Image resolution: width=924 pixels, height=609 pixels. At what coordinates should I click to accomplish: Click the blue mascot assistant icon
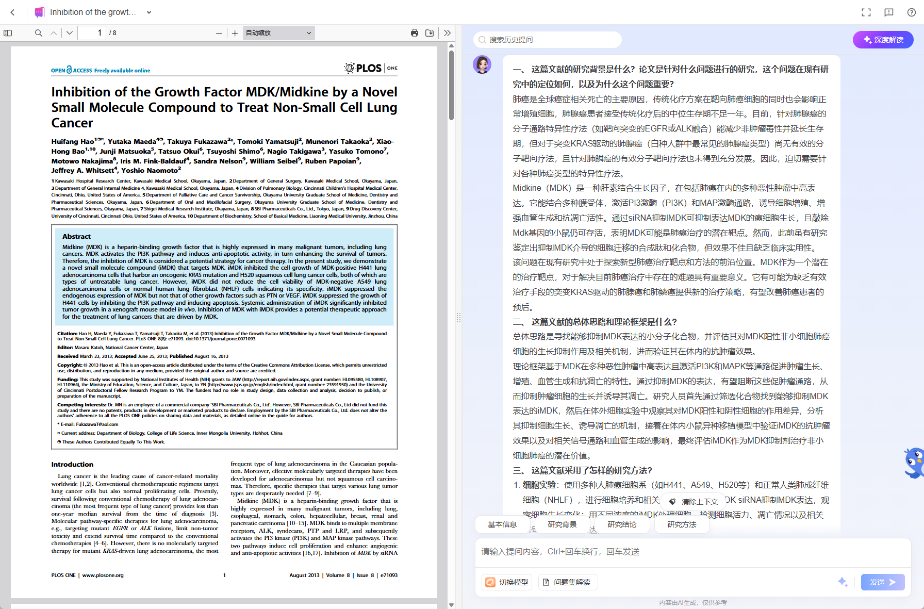coord(914,463)
